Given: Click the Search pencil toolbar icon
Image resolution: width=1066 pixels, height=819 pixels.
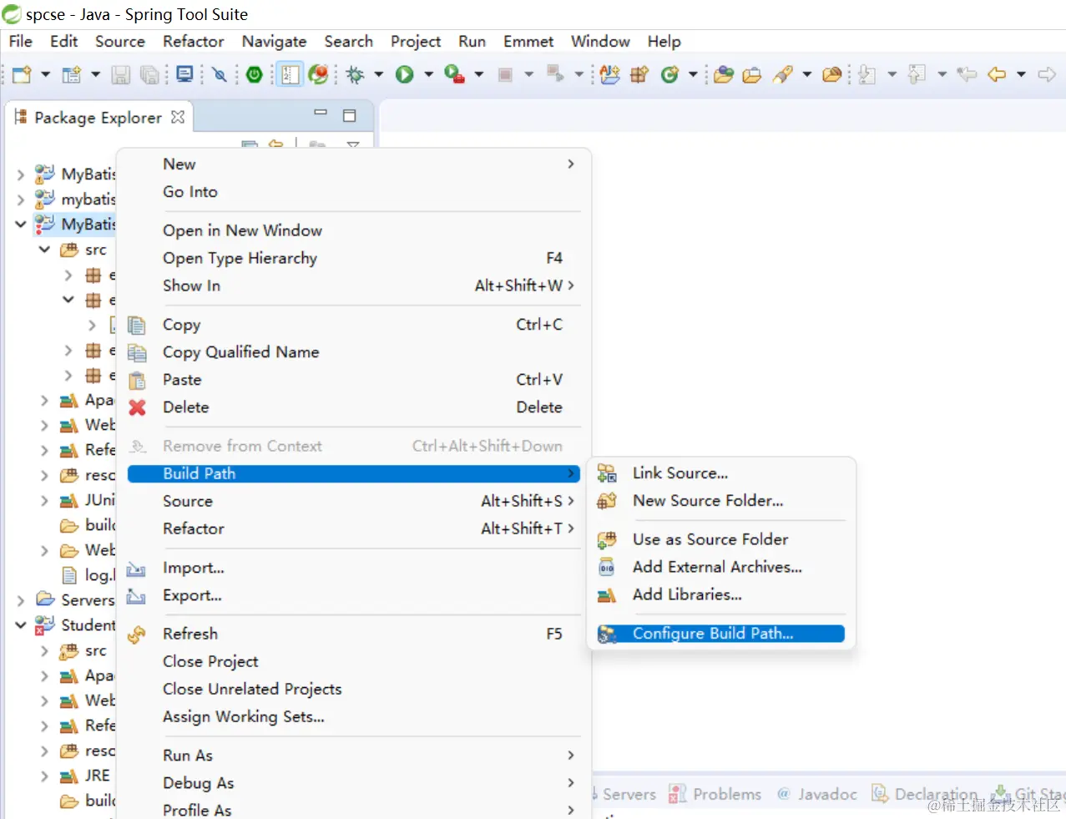Looking at the screenshot, I should click(x=782, y=74).
